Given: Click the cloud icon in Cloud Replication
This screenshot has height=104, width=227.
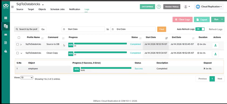Looking at the screenshot, I should [x=198, y=7].
